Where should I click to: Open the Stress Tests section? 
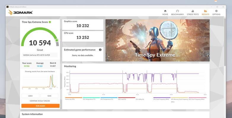pyautogui.click(x=193, y=13)
